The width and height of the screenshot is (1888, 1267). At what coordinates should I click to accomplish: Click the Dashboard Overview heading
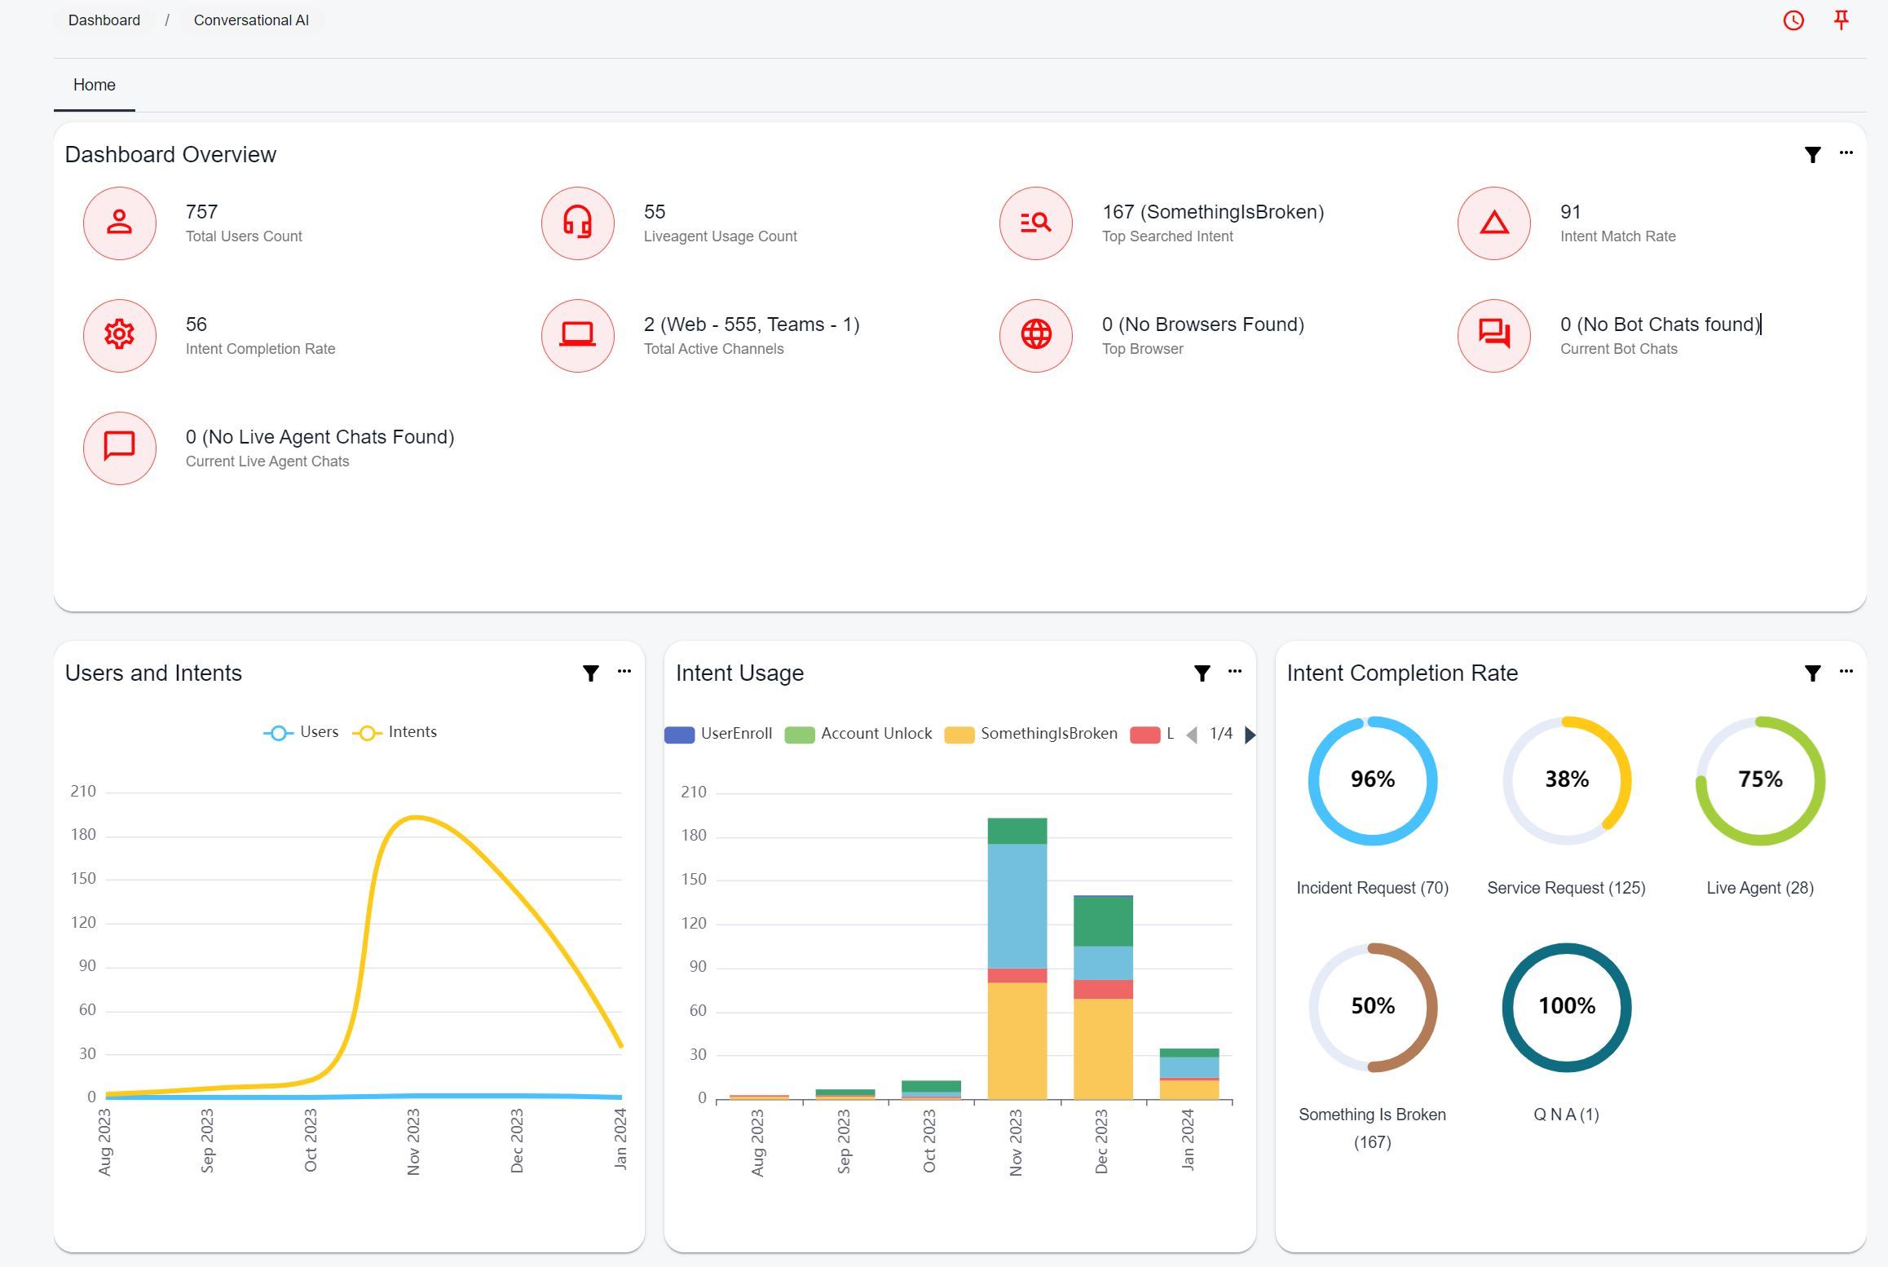point(170,154)
